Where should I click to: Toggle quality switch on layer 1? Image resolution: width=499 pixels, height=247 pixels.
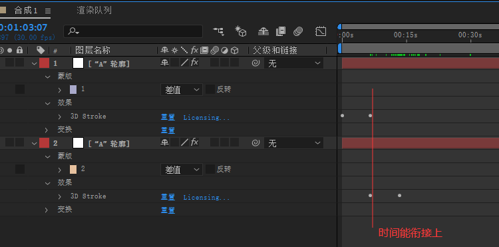point(184,63)
